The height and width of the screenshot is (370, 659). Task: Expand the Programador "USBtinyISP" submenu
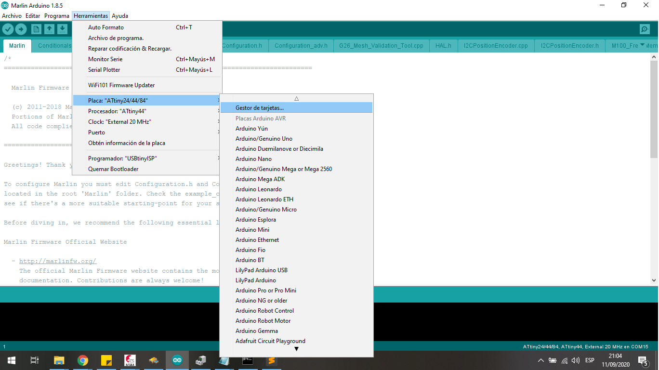(x=147, y=158)
